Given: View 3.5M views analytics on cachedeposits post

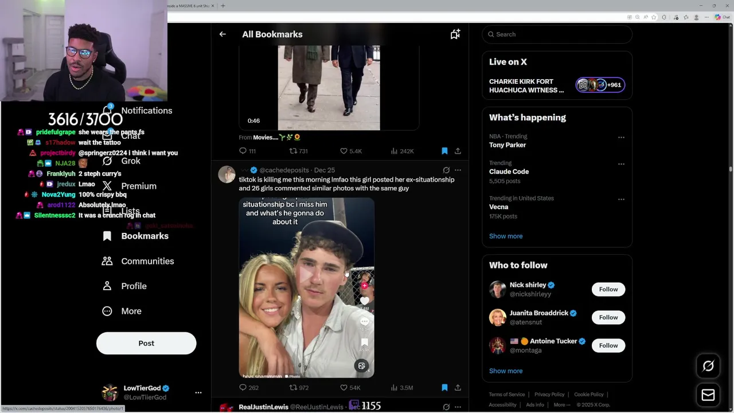Looking at the screenshot, I should (402, 388).
